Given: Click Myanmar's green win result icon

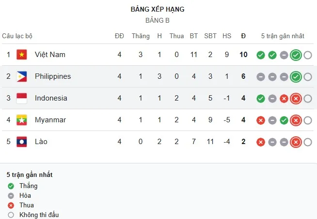Looking at the screenshot, I should pyautogui.click(x=284, y=120).
